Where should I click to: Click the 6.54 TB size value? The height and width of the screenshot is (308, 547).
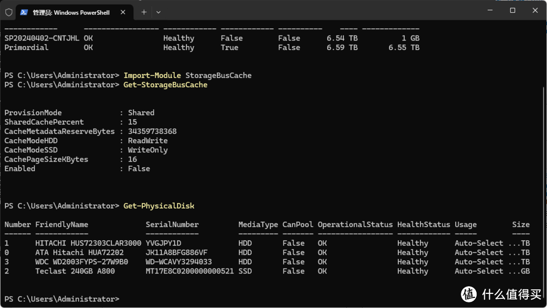click(x=342, y=38)
